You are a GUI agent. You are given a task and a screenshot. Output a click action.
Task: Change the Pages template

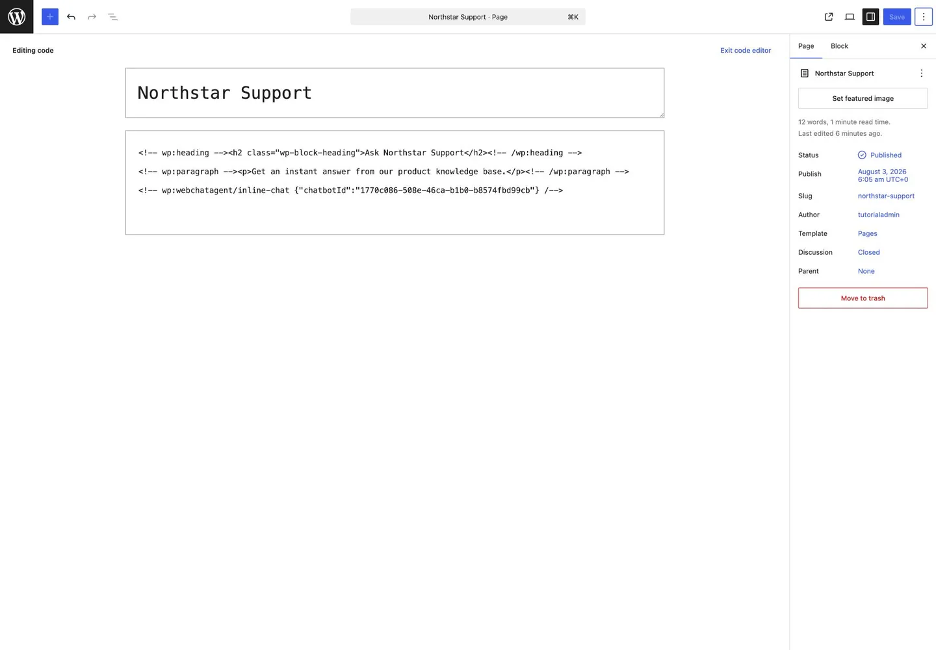(867, 233)
